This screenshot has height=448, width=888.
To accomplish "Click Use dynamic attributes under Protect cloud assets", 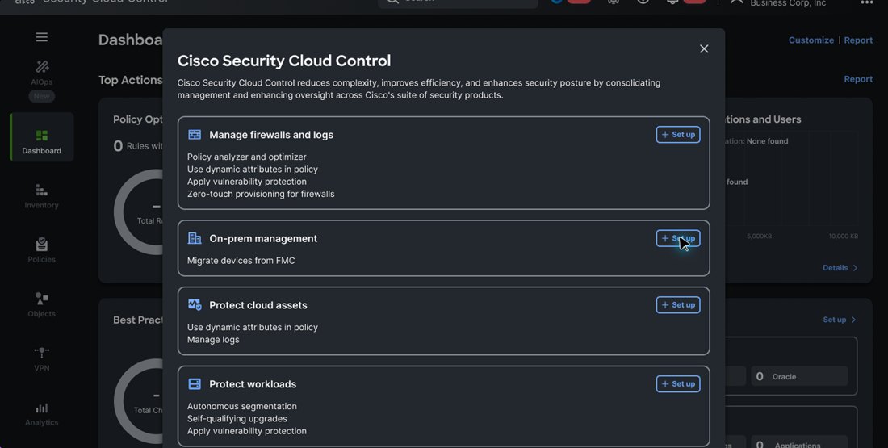I will (253, 328).
